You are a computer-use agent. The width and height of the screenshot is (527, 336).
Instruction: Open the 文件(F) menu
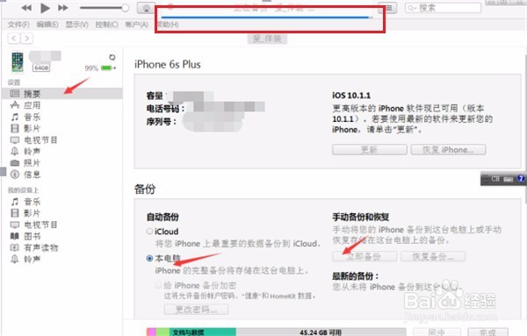click(x=18, y=25)
